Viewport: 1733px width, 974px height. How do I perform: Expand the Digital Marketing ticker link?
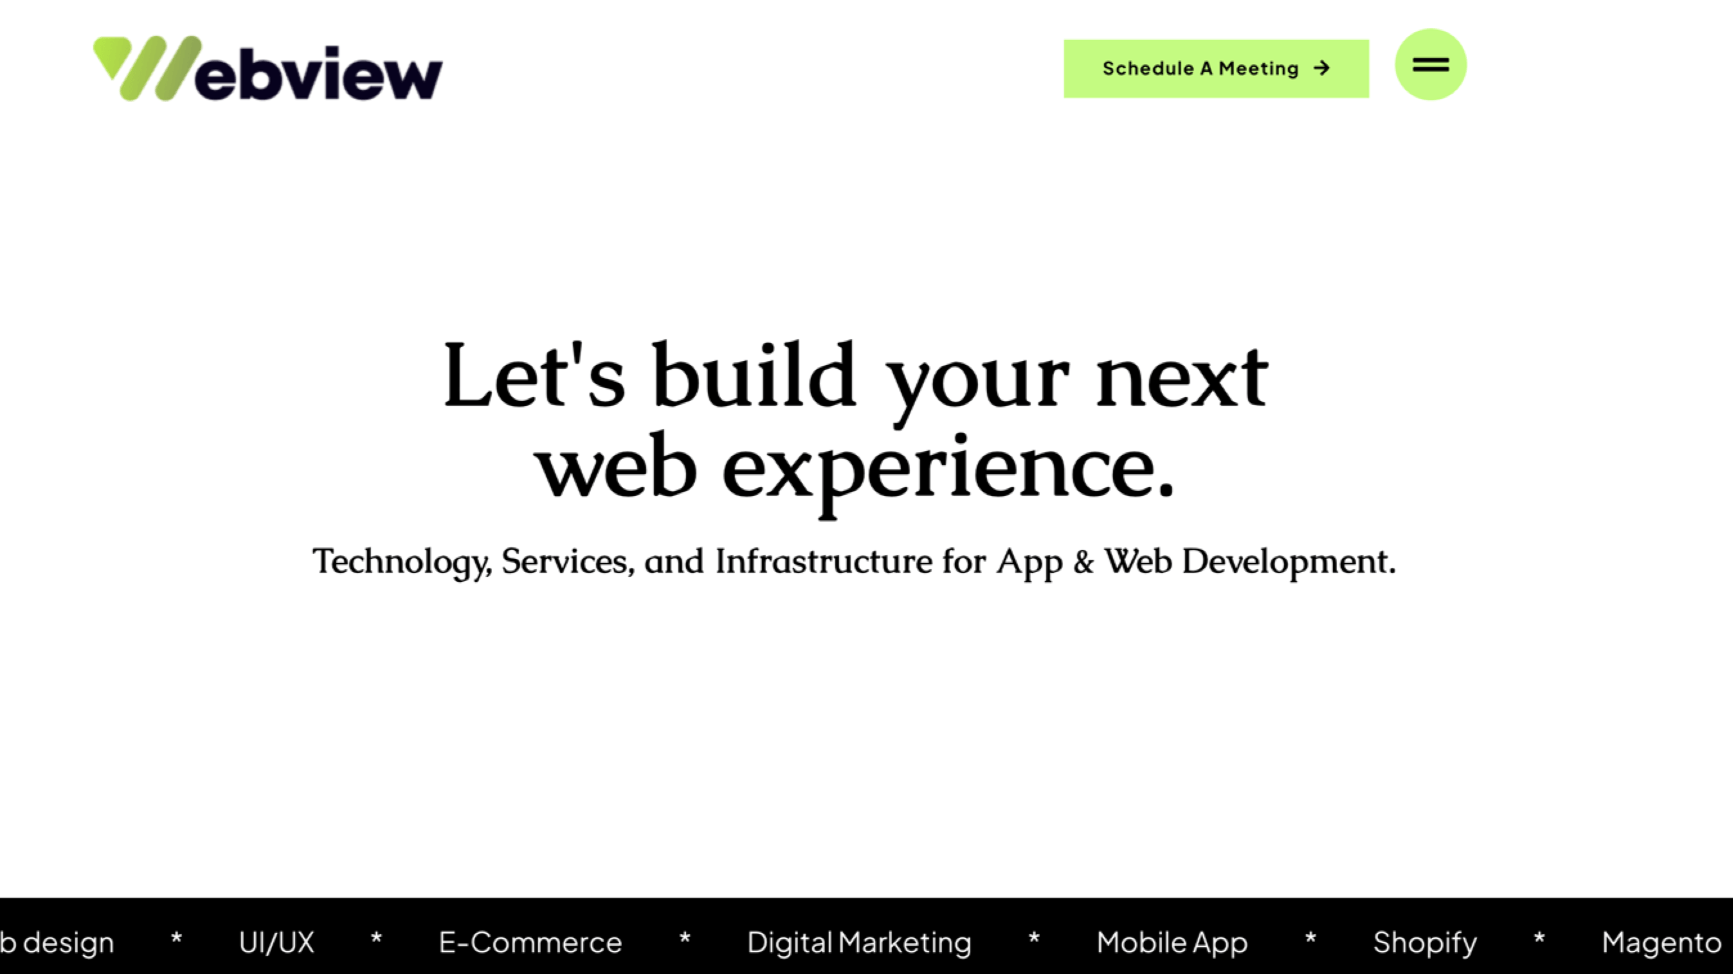[x=857, y=941]
